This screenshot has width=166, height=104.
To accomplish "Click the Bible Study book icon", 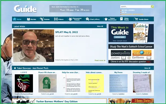I will [122, 19].
